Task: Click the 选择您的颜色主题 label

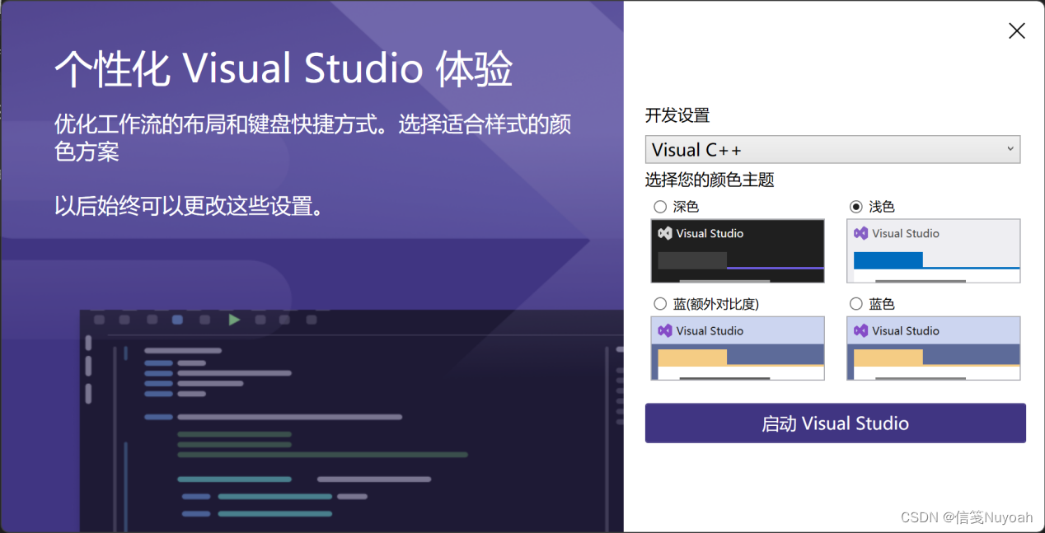Action: (x=710, y=180)
